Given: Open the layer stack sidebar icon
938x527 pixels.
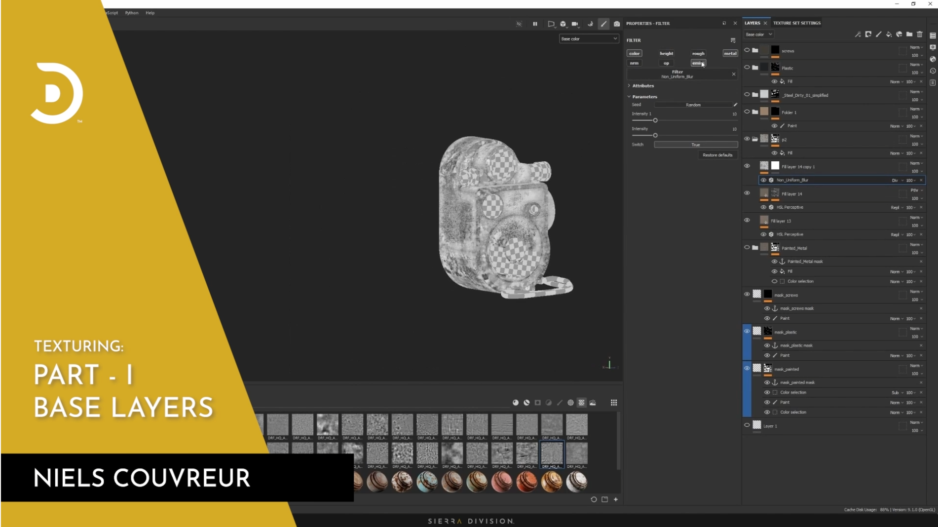Looking at the screenshot, I should (933, 36).
